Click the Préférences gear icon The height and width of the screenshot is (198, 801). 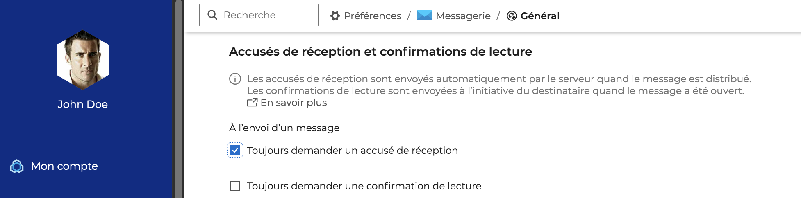335,16
